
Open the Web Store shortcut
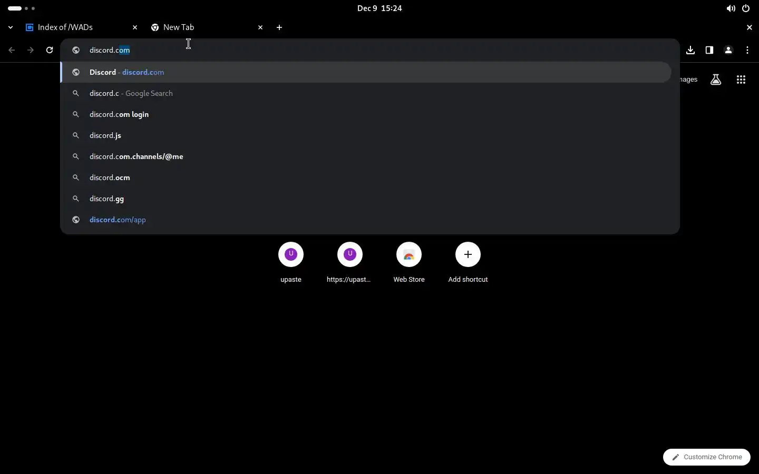tap(410, 263)
